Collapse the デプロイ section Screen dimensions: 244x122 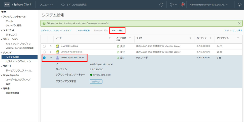point(1,53)
